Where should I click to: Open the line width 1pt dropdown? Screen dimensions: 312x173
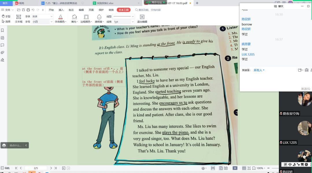(x=133, y=22)
